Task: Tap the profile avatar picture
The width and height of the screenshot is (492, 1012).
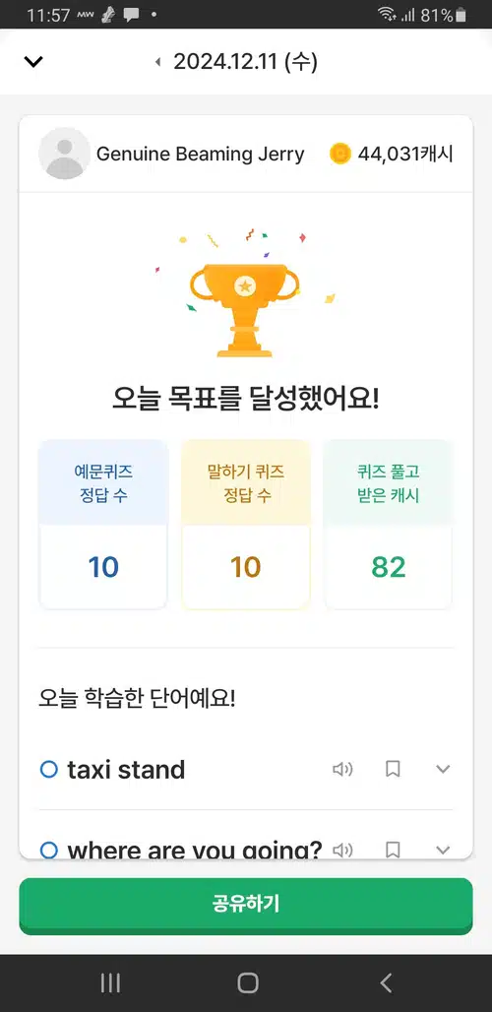Action: [x=65, y=153]
